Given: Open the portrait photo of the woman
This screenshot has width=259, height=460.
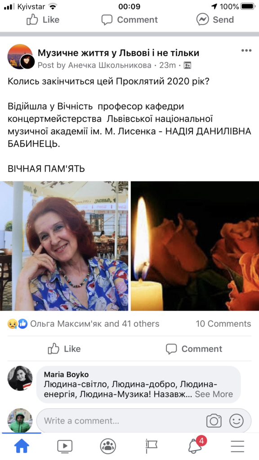Looking at the screenshot, I should (64, 246).
